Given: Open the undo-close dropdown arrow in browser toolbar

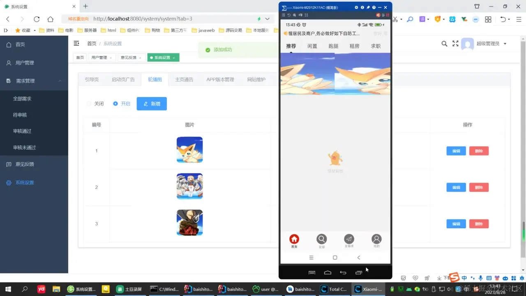Looking at the screenshot, I should point(509,19).
